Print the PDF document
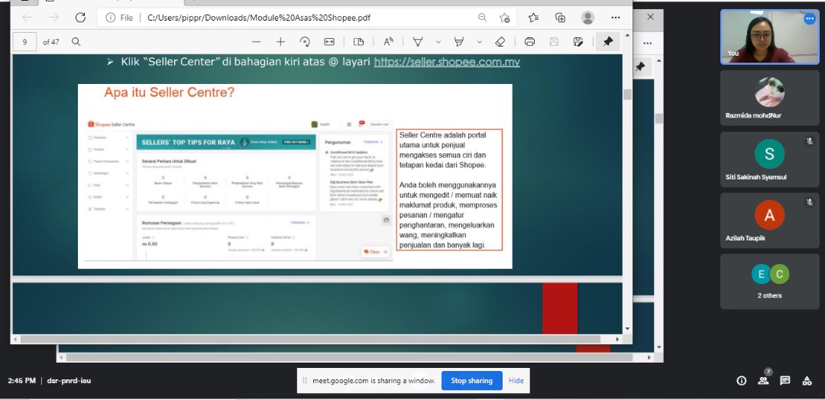825x400 pixels. click(x=530, y=42)
